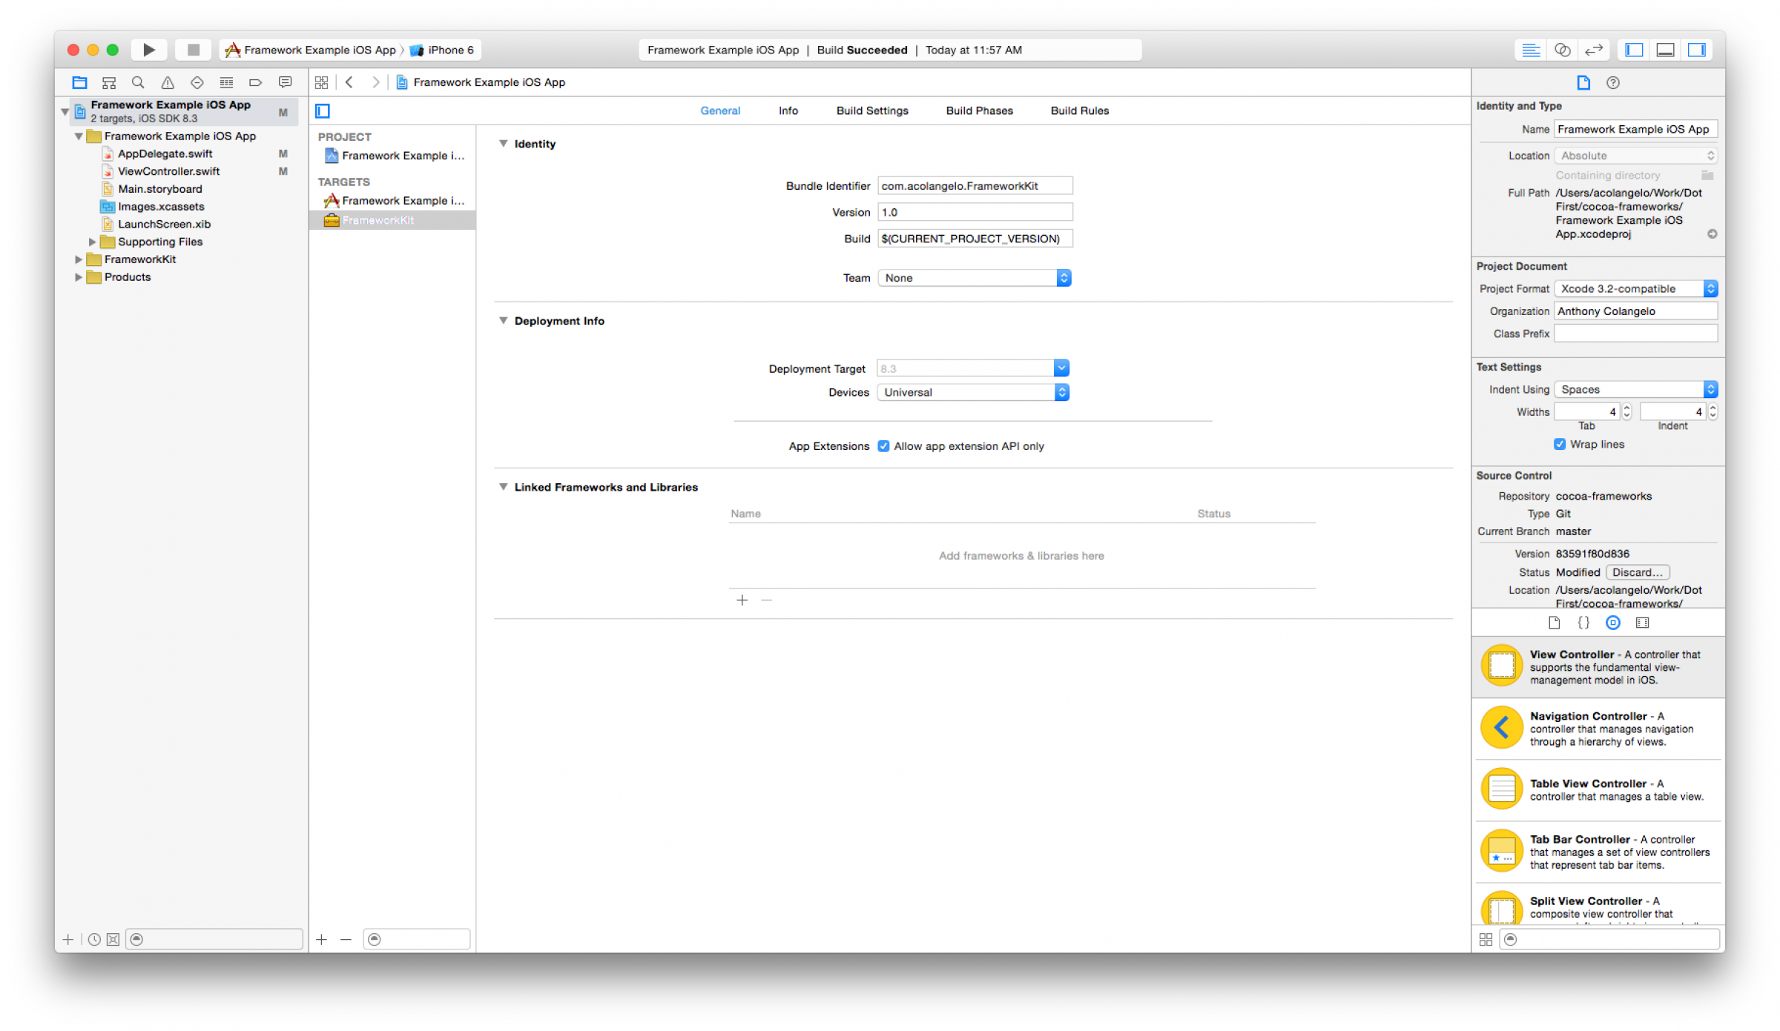The width and height of the screenshot is (1780, 1031).
Task: Show the File inspector
Action: [x=1583, y=82]
